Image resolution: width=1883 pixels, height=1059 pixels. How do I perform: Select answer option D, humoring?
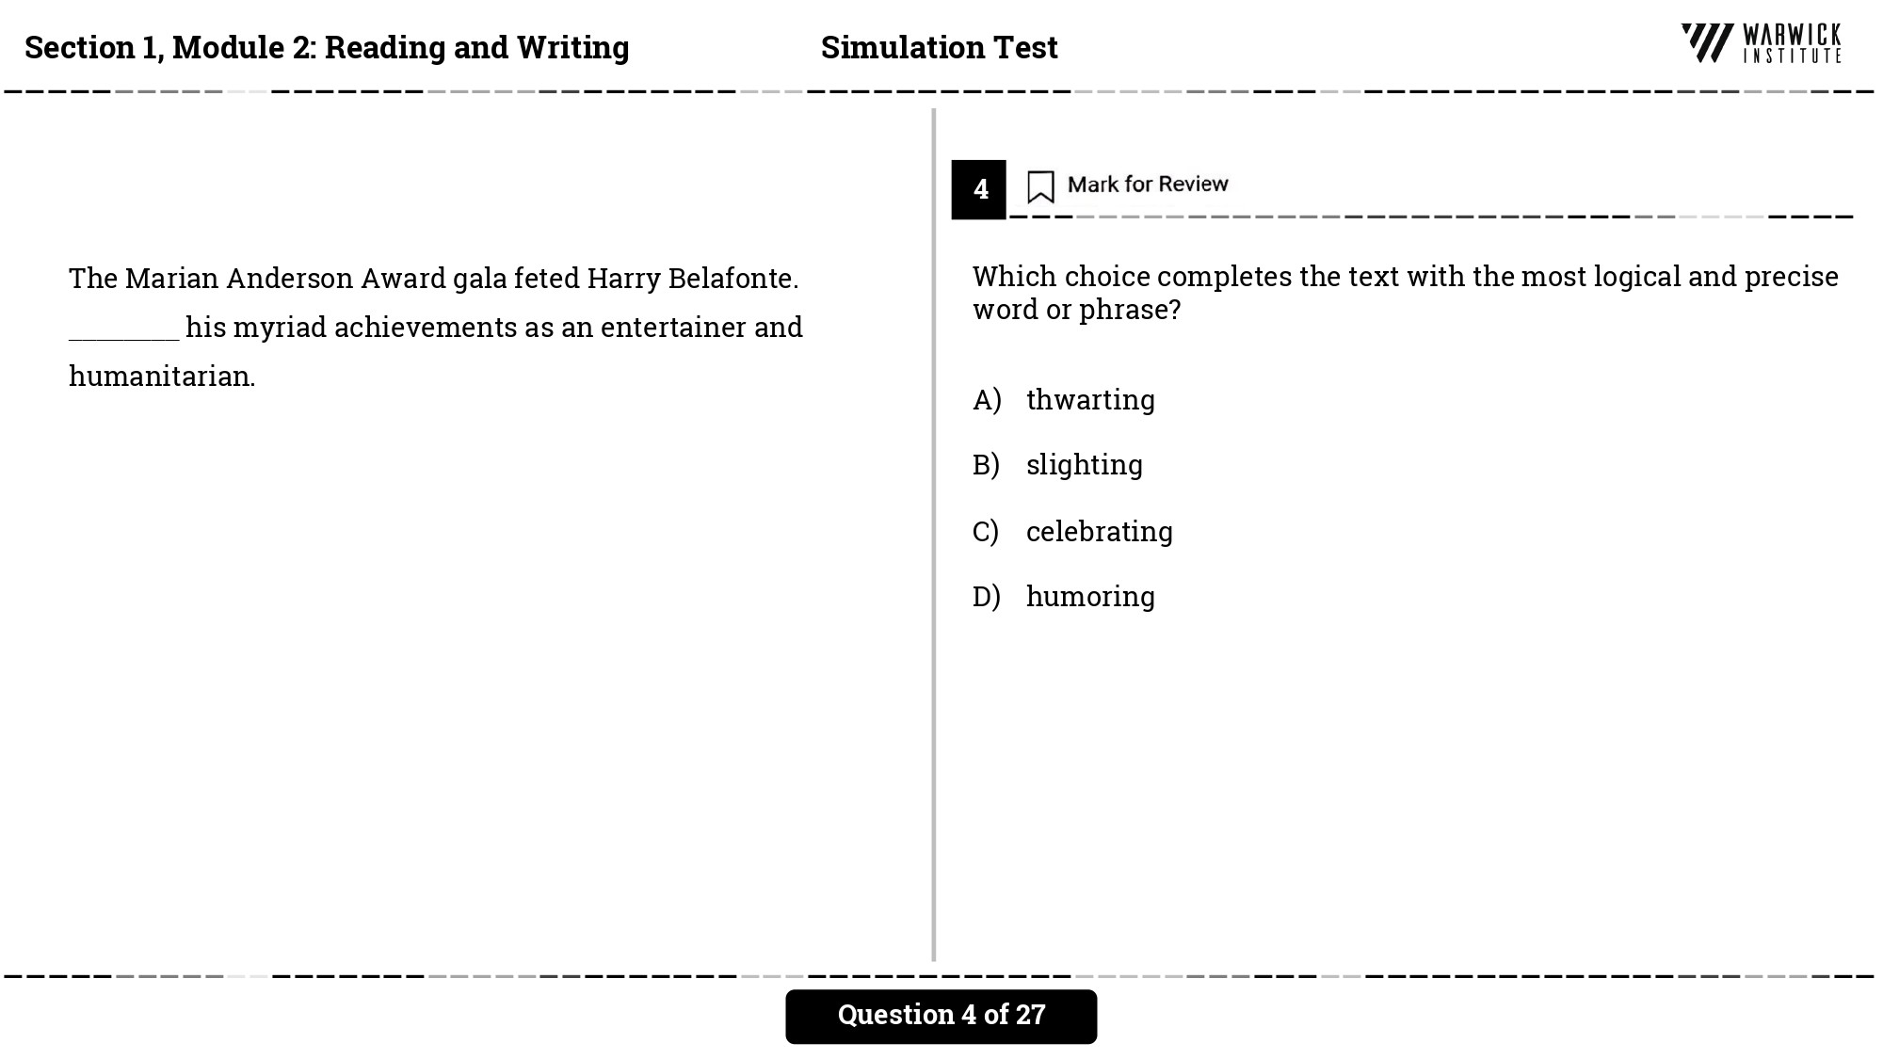1090,597
